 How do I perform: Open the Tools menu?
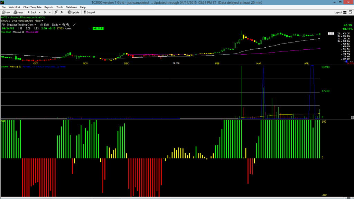coord(59,7)
